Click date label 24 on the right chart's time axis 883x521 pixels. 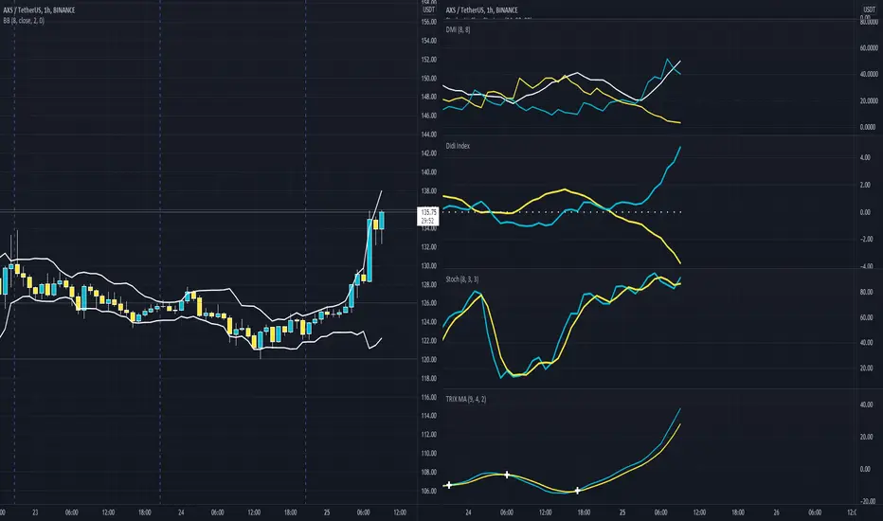coord(469,512)
